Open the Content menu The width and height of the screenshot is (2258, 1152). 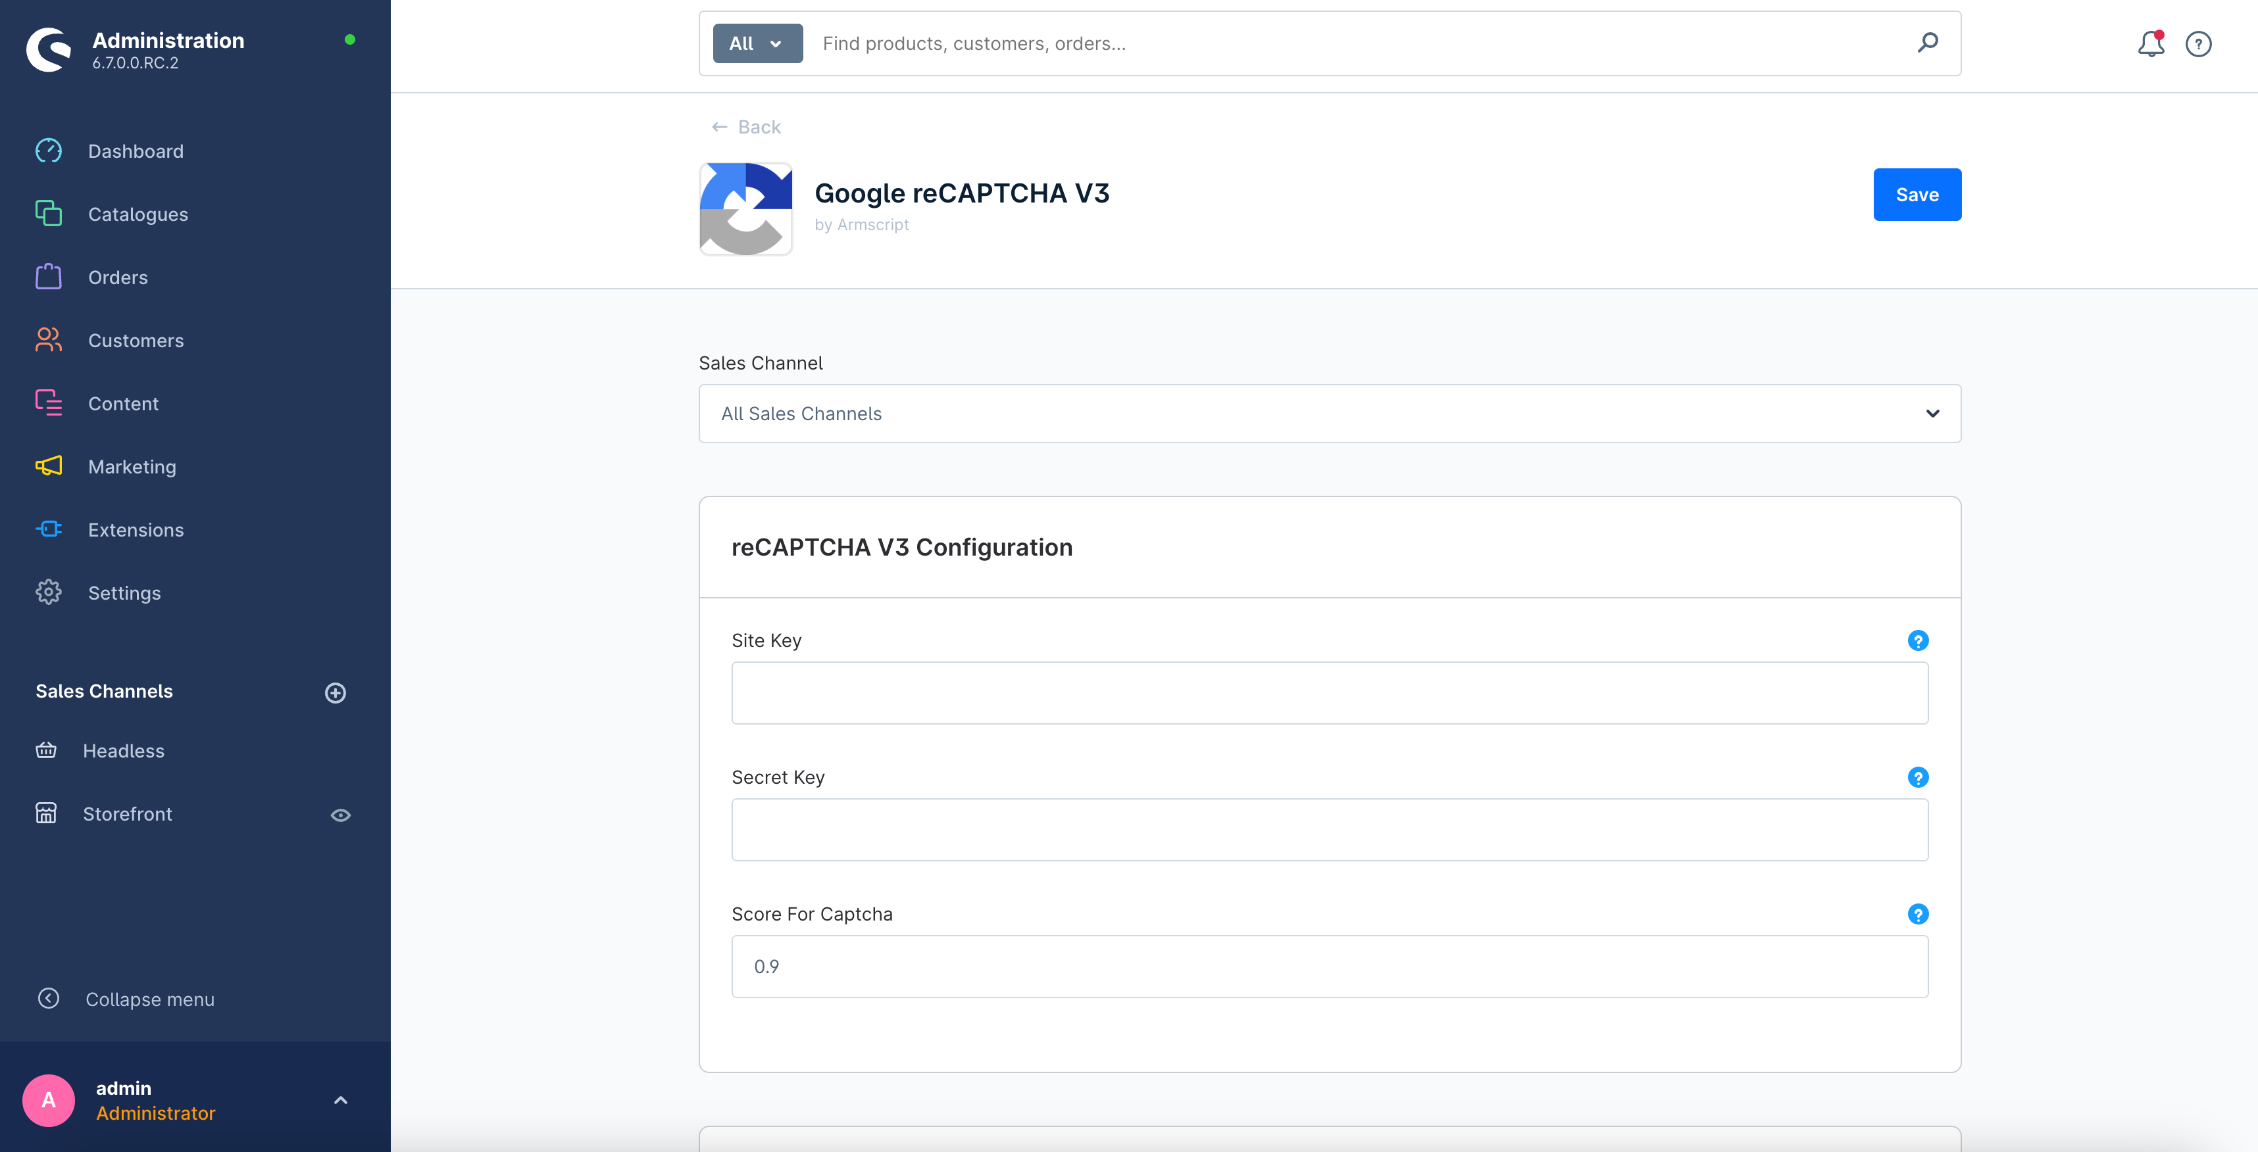pyautogui.click(x=123, y=403)
